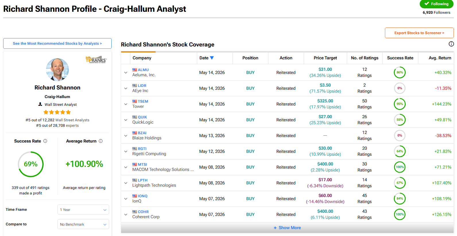Sort table by Company column header
The image size is (457, 236).
142,58
